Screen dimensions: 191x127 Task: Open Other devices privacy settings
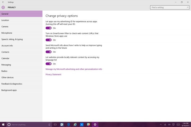(21, 77)
